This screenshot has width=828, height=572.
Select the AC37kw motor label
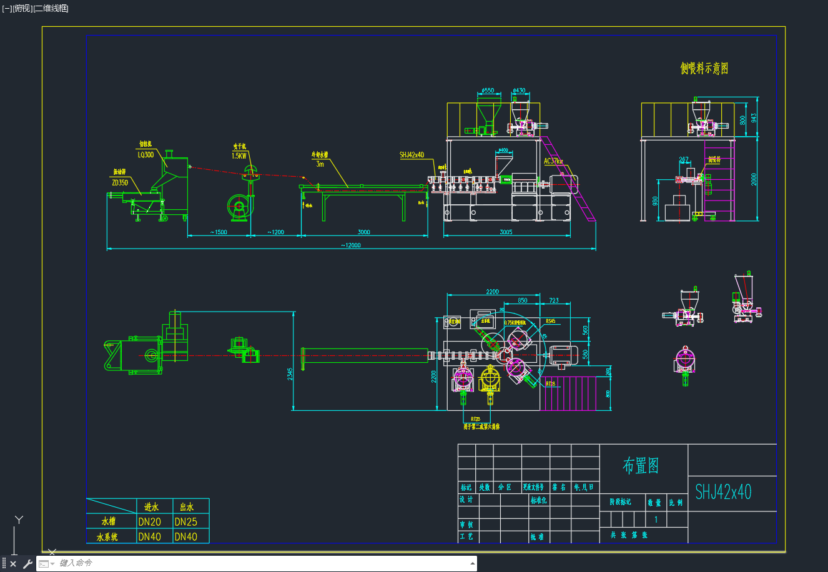(554, 161)
